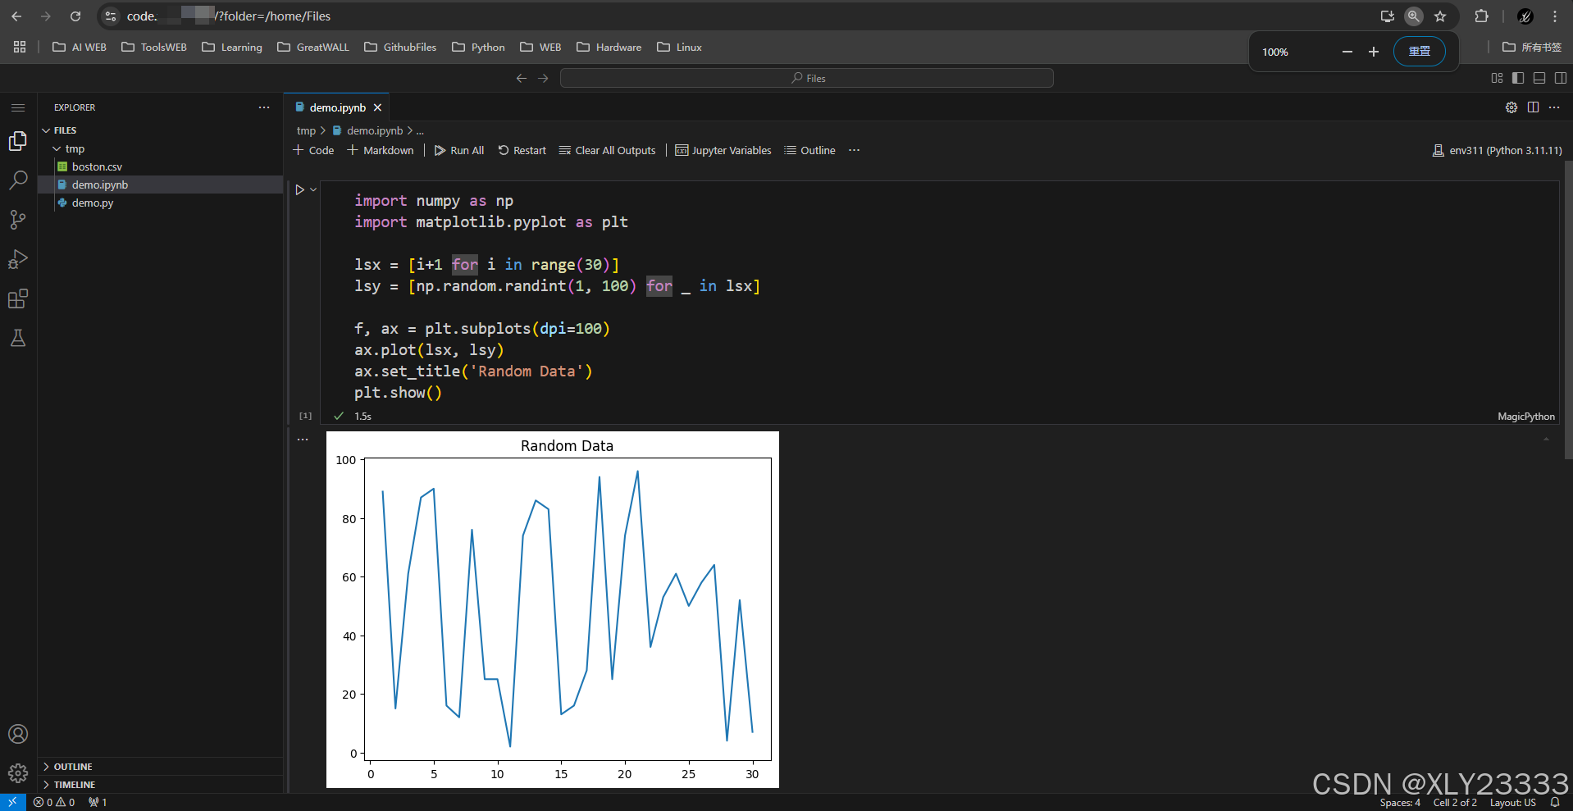This screenshot has height=811, width=1573.
Task: Open the Run and Debug view
Action: pos(18,259)
